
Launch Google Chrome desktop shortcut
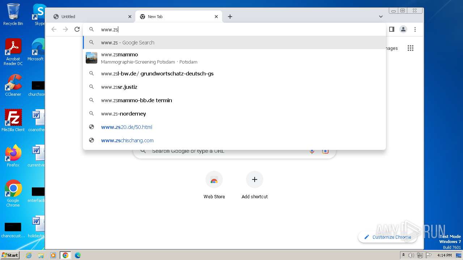(x=13, y=194)
